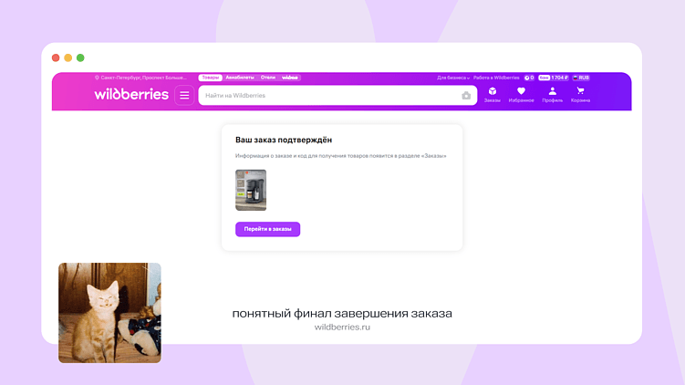Click the smiling ginger kitten photo
This screenshot has width=685, height=385.
109,313
